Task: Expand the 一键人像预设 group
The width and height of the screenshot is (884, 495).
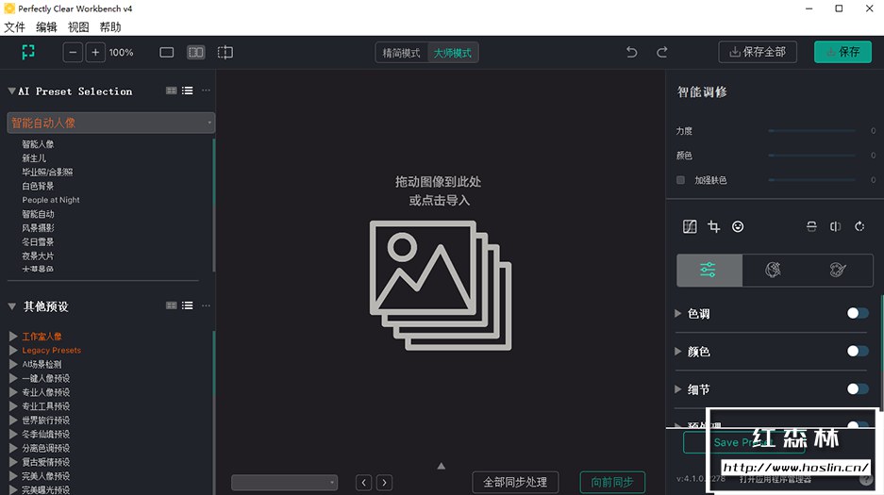Action: click(x=13, y=378)
